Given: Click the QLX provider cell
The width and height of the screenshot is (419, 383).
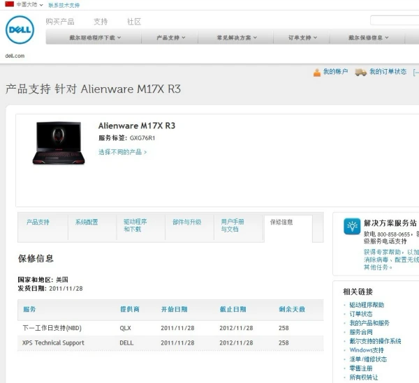Looking at the screenshot, I should (125, 328).
